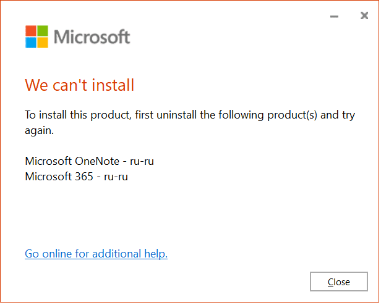Click the word 'uninstall' in the message
This screenshot has height=305, width=381.
coord(177,115)
